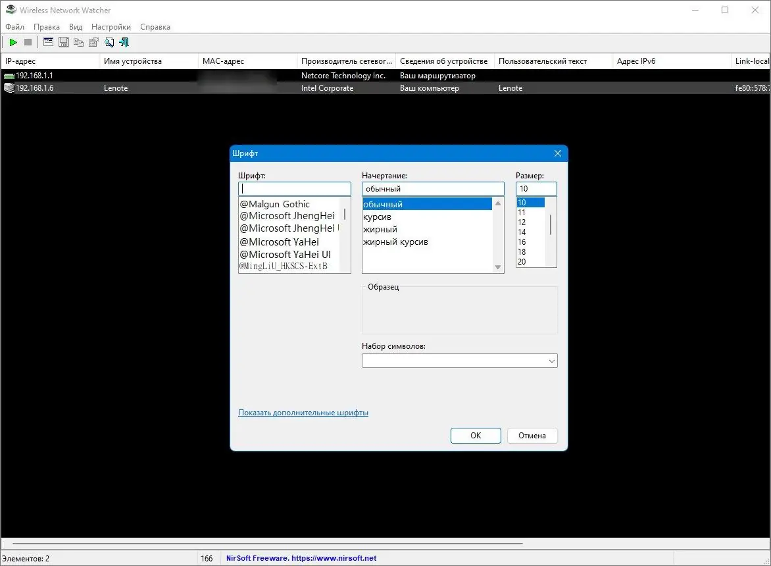The image size is (771, 566).
Task: Click the main window horizontal scrollbar
Action: [268, 544]
